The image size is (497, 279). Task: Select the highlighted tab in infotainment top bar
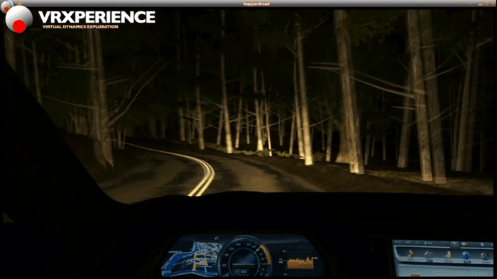coord(455,244)
